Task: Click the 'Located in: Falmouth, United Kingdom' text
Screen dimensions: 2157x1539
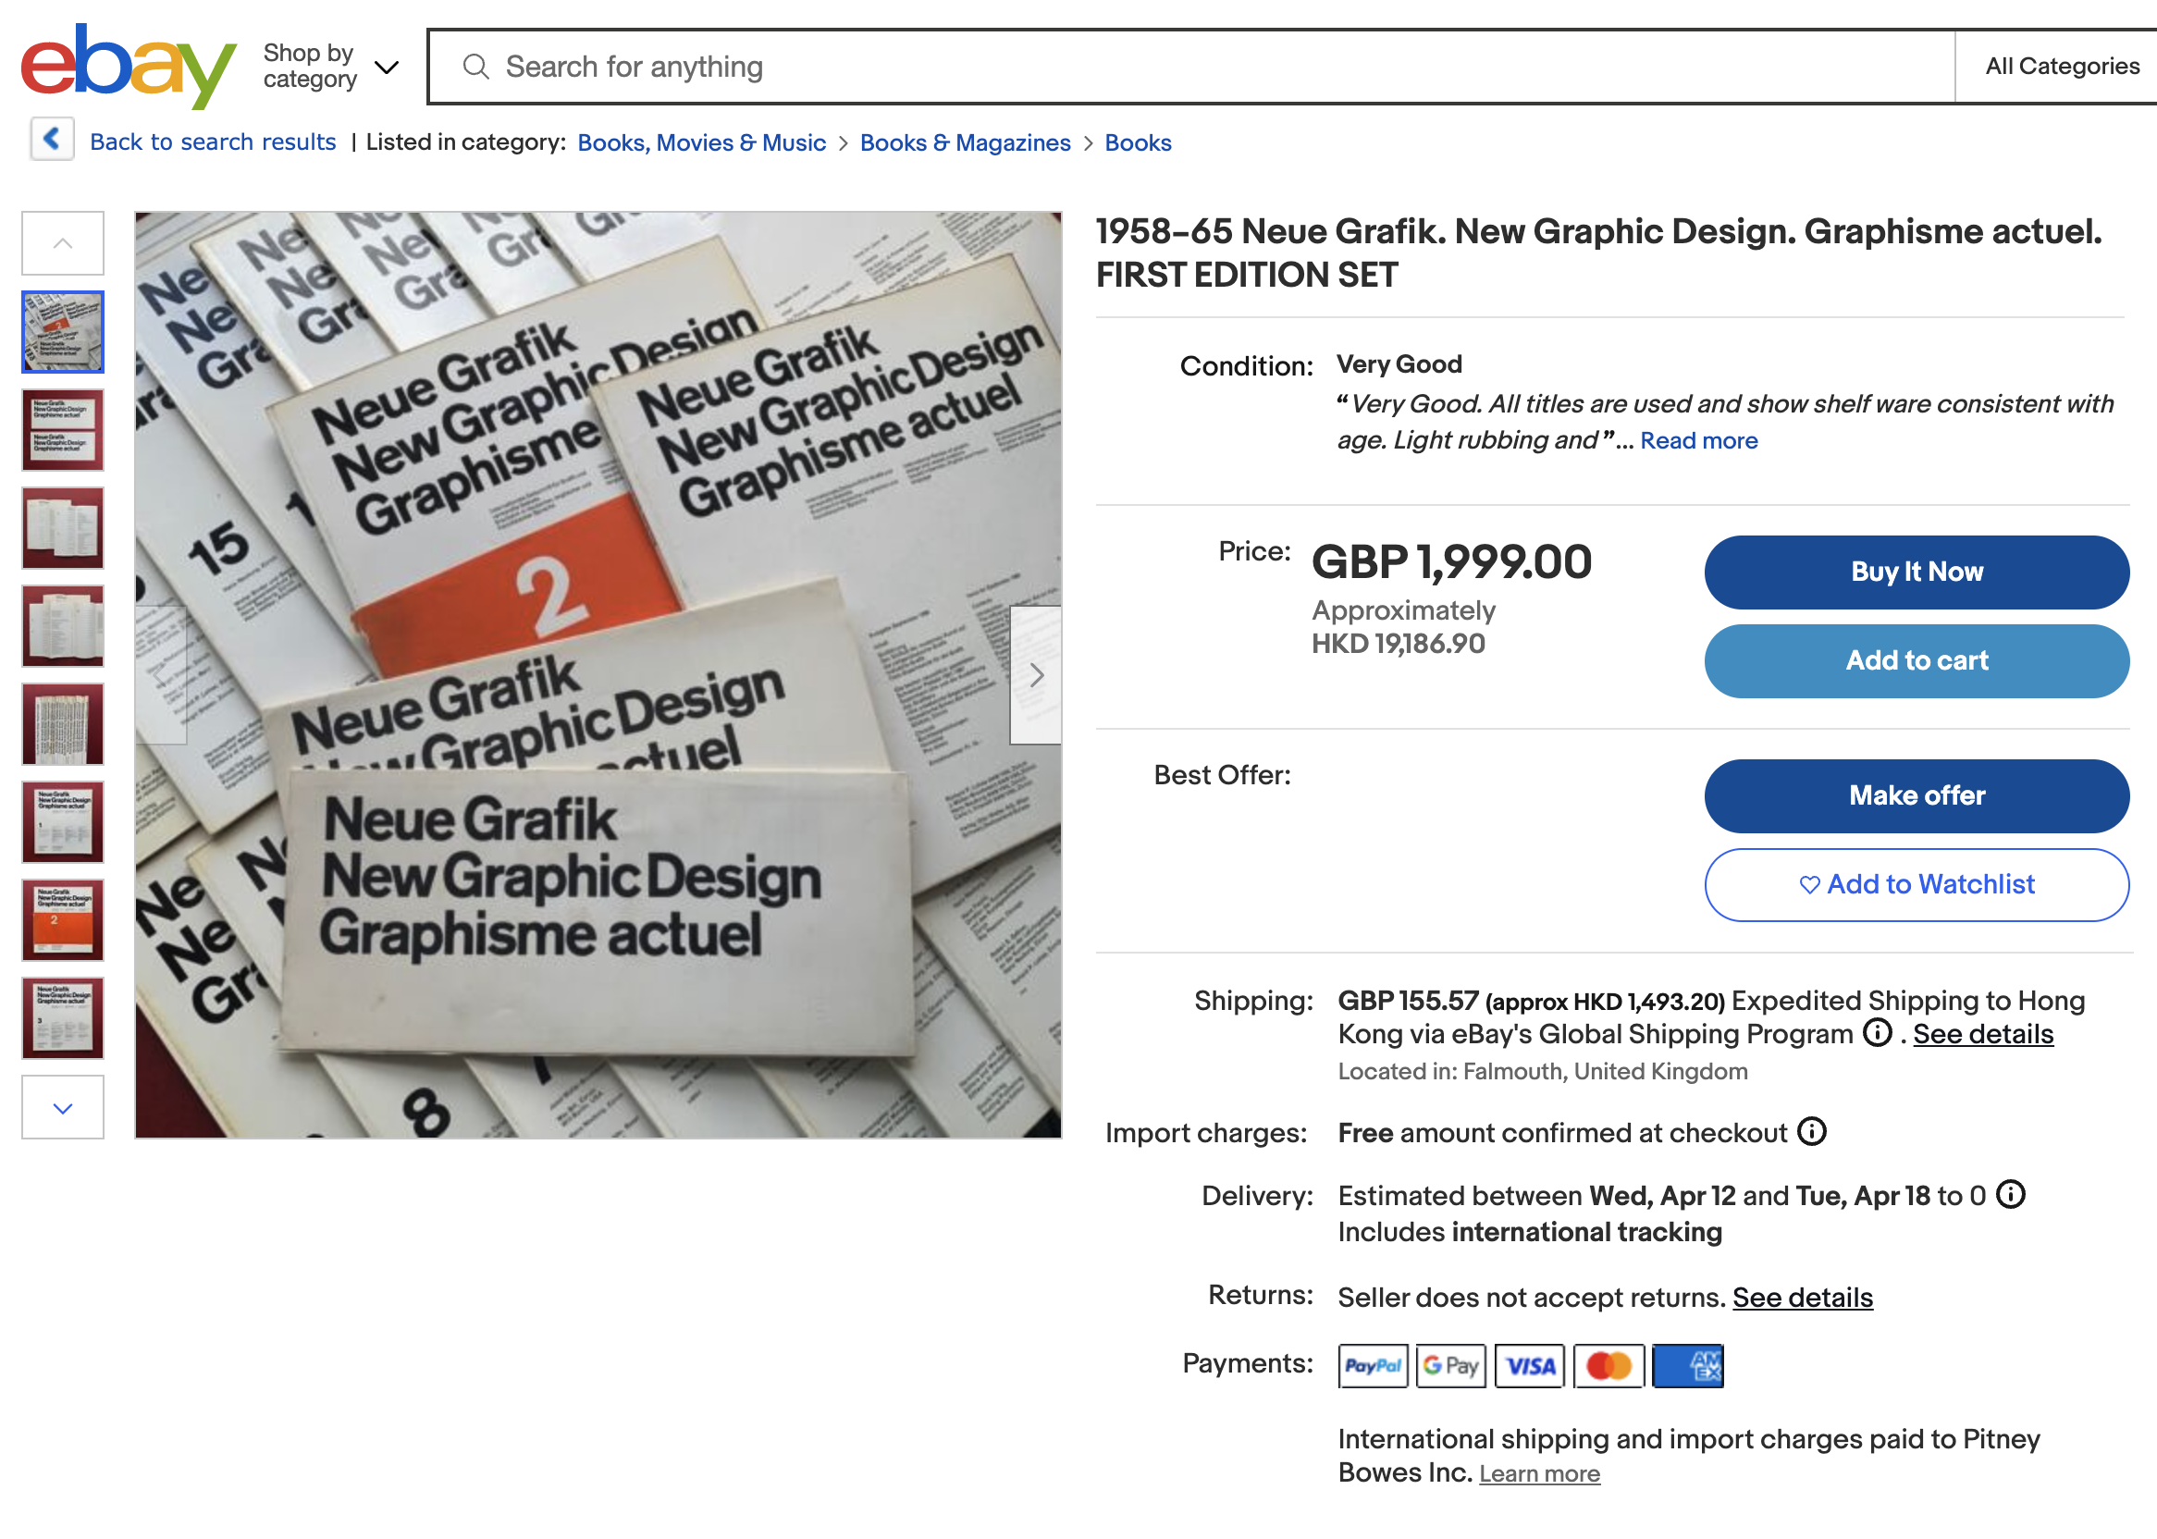Action: [x=1543, y=1072]
